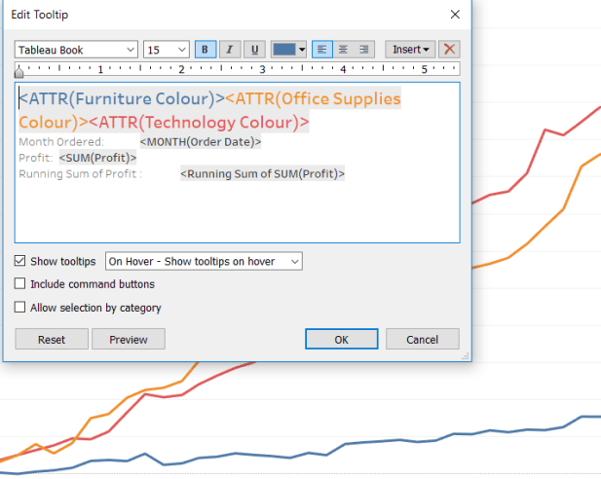
Task: Click the <ATTR(Furniture Colour)> field text
Action: pos(122,98)
